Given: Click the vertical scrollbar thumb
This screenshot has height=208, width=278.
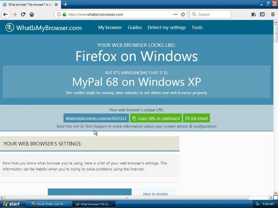Looking at the screenshot, I should pos(276,33).
